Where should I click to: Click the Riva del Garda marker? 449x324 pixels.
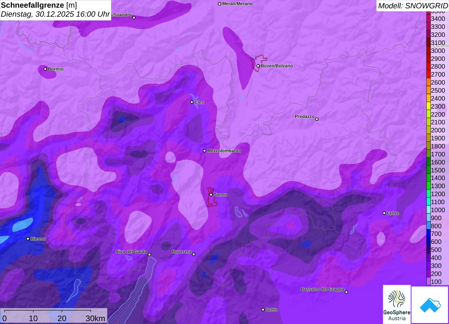[149, 254]
